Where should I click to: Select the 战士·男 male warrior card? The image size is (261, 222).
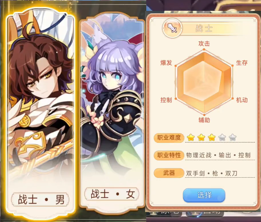(x=40, y=113)
